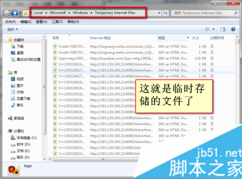Screen dimensions: 242x179
Task: Expand the arrow after Microsoft breadcrumb
Action: coord(69,13)
